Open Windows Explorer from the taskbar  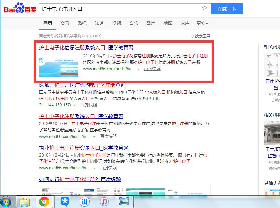coord(25,201)
